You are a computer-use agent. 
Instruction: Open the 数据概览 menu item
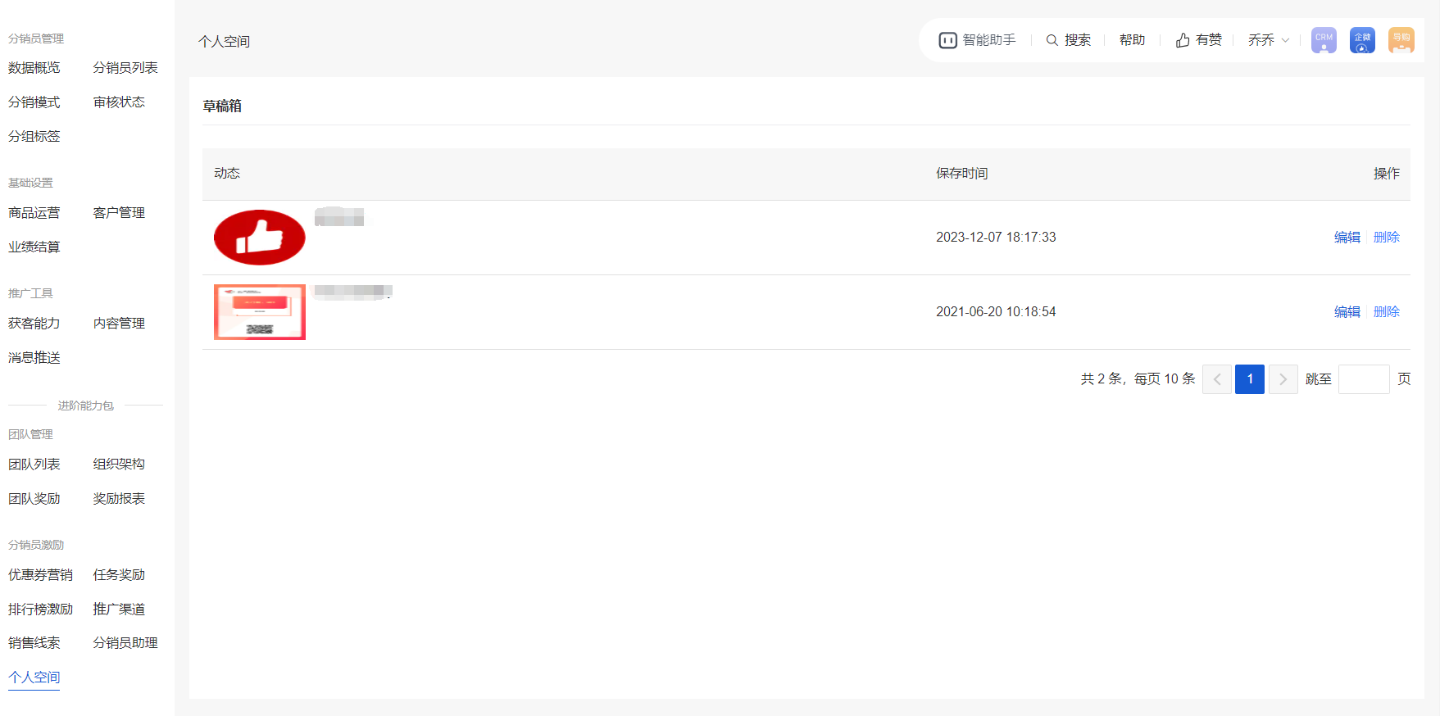point(34,68)
